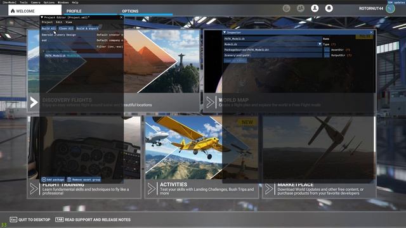This screenshot has width=406, height=228.
Task: Click the ROTORNUT44 username text
Action: click(371, 8)
